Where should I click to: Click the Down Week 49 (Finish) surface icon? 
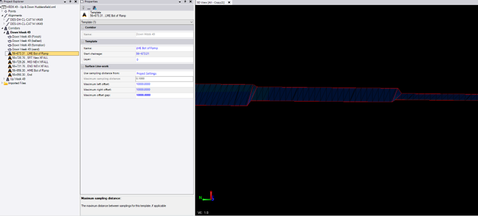coord(10,37)
